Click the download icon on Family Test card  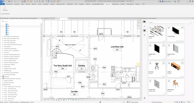150,28
